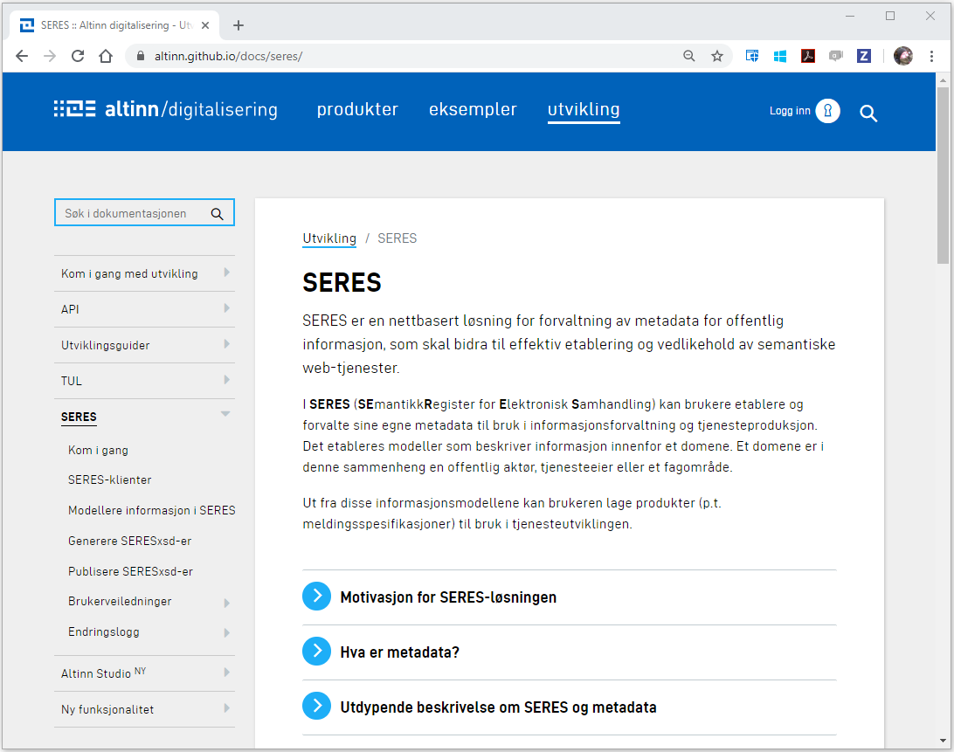Collapse the SERES sidebar section
Screen dimensions: 954x752
pos(225,414)
